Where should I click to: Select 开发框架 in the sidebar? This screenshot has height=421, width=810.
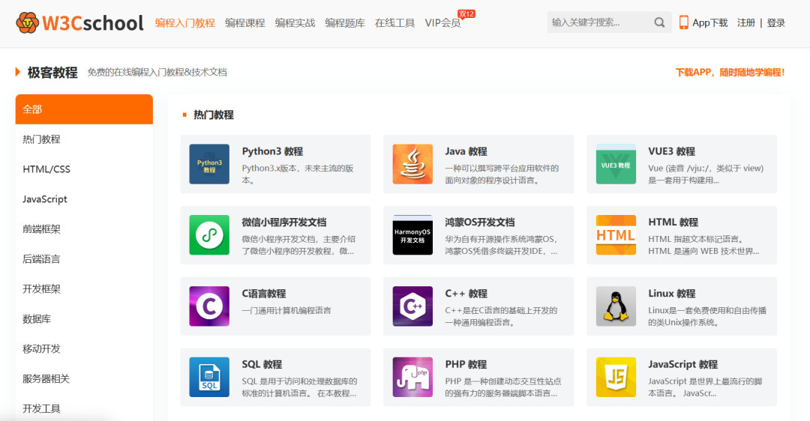click(x=84, y=289)
